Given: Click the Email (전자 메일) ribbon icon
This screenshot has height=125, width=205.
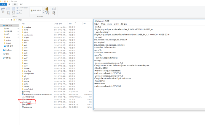Looking at the screenshot, I should [x=8, y=11].
